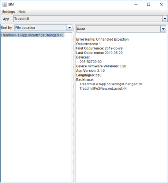Maximize the ERA window
Image resolution: width=168 pixels, height=183 pixels.
coord(149,4)
